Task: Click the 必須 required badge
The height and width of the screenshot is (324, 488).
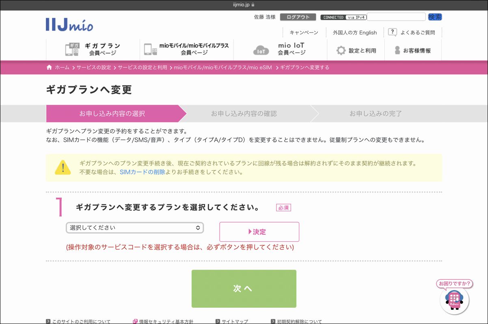Action: pyautogui.click(x=283, y=208)
